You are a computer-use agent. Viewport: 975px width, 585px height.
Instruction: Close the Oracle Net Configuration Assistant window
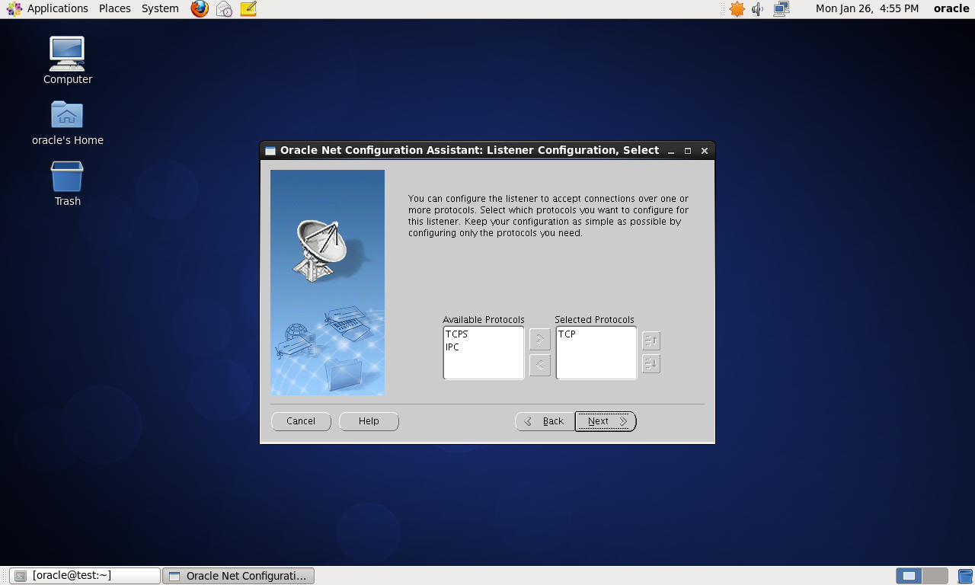[705, 151]
